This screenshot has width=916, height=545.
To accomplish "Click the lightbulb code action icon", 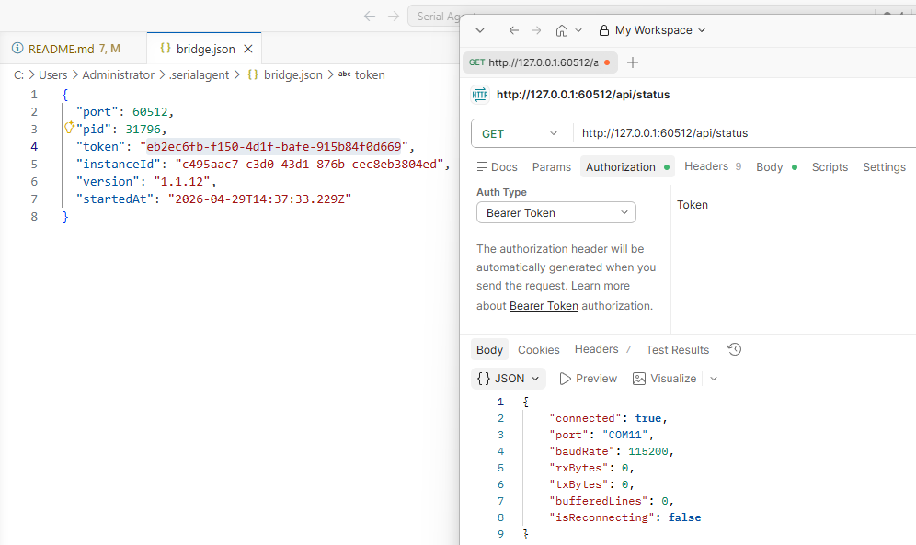I will [69, 128].
